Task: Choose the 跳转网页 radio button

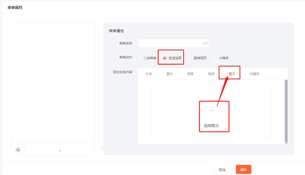Action: pos(190,58)
